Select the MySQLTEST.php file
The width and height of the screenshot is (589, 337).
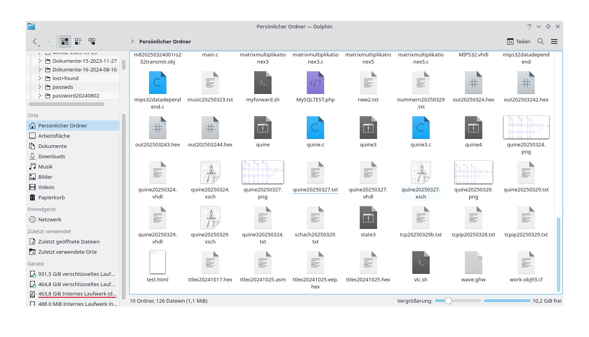point(315,82)
